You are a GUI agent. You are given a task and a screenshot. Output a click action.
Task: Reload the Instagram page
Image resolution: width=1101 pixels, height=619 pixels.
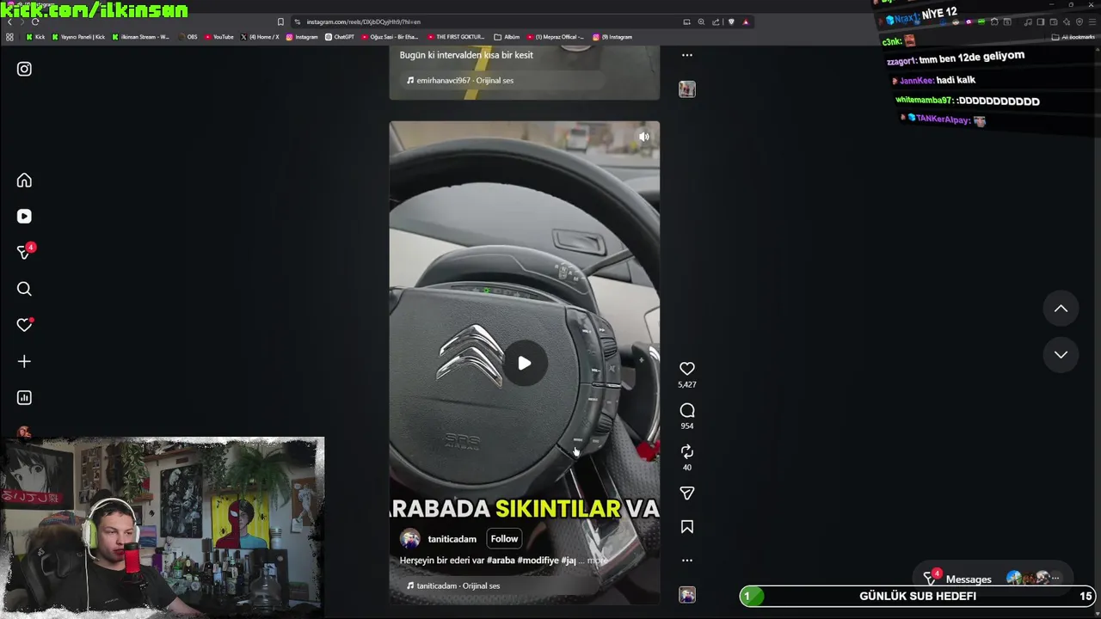click(x=35, y=21)
